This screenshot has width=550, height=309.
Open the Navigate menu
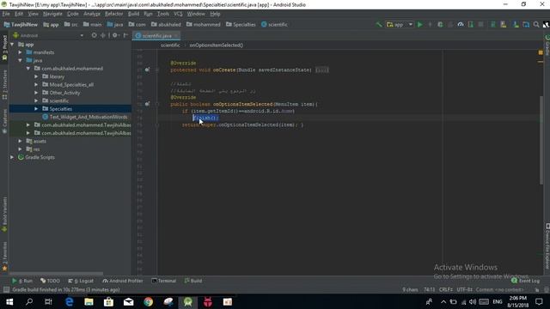point(52,14)
